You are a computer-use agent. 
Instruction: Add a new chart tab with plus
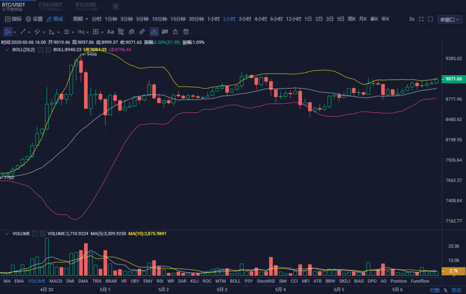[x=116, y=7]
